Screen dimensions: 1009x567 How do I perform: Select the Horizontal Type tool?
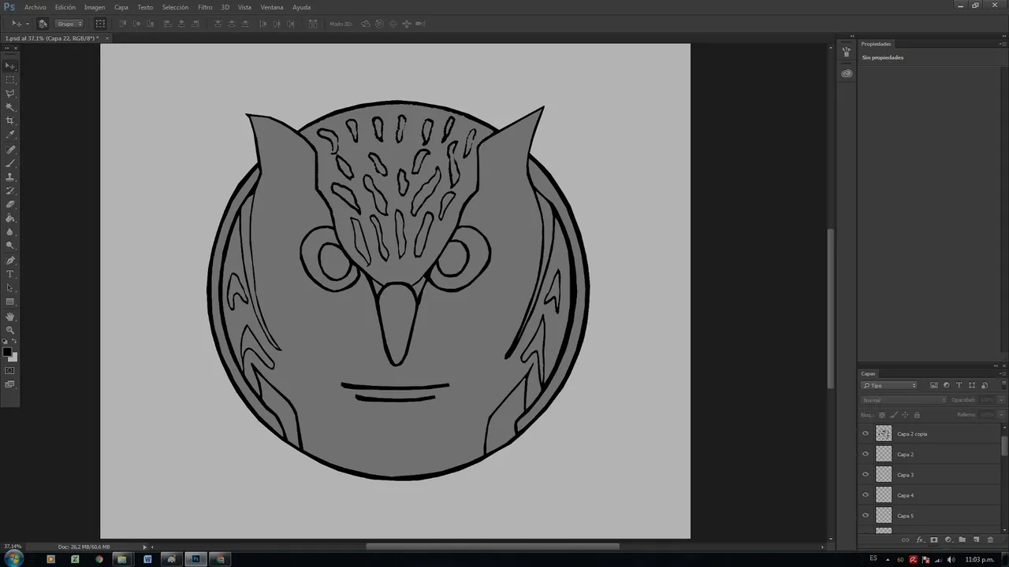pyautogui.click(x=10, y=274)
